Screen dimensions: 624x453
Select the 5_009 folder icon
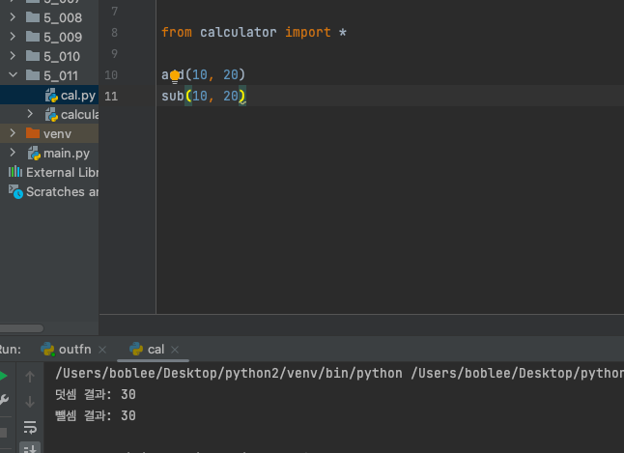[33, 37]
